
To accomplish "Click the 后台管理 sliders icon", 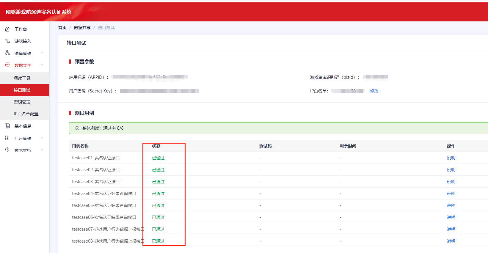I will pyautogui.click(x=7, y=138).
